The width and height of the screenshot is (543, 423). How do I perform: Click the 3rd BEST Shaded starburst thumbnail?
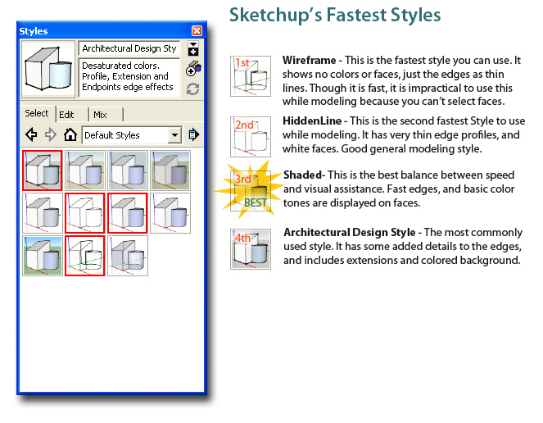point(251,191)
